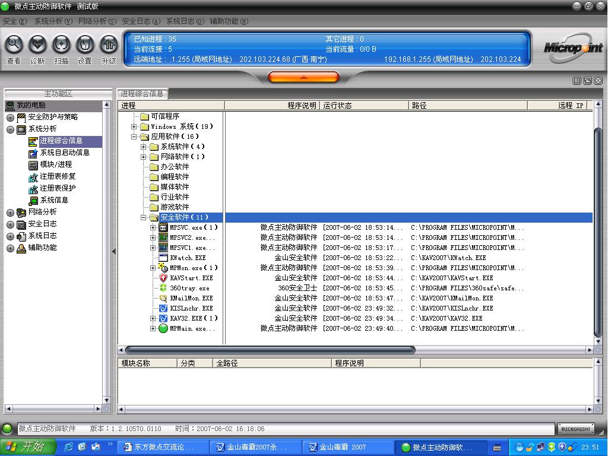Collapse the 应用软件(16) folder

(134, 137)
